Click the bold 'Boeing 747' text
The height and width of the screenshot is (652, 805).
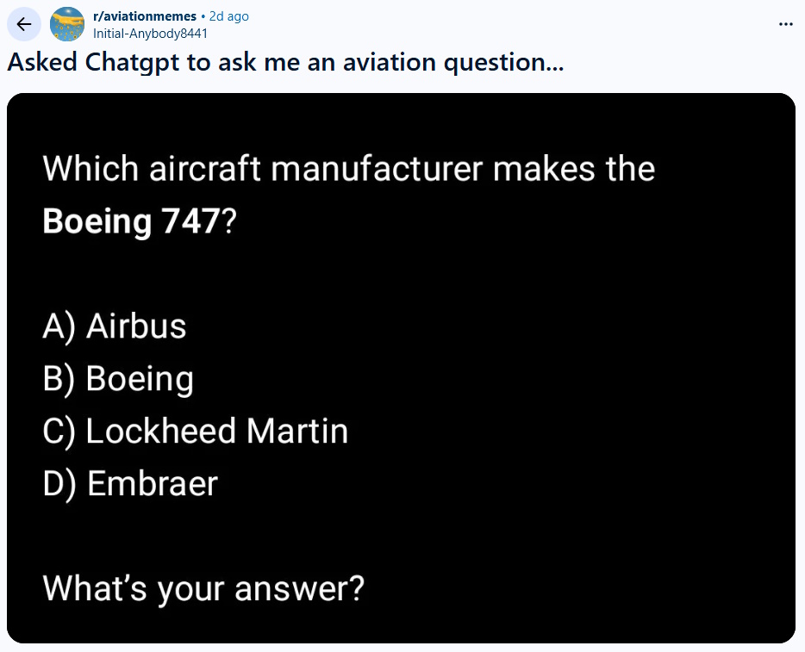pos(132,221)
